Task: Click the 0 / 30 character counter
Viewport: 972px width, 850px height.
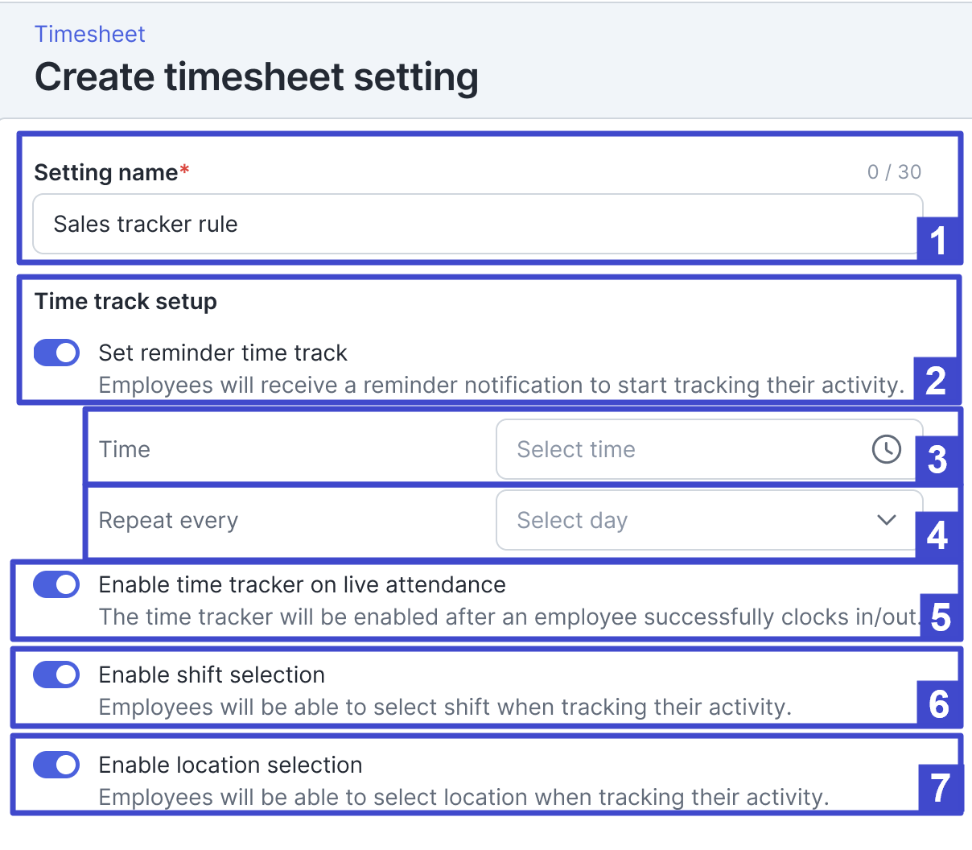Action: coord(893,171)
